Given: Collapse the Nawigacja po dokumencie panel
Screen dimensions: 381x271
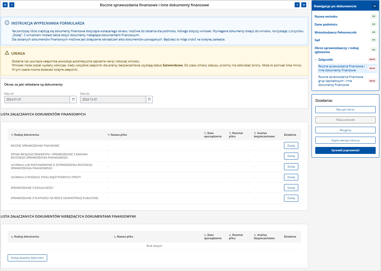Looking at the screenshot, I should 374,6.
